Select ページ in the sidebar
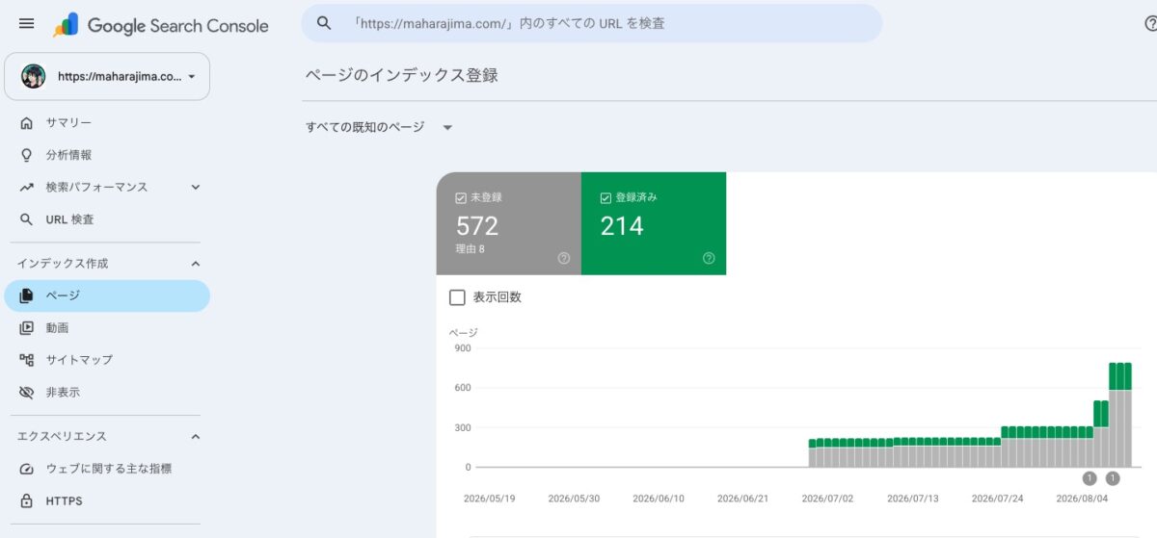 (107, 295)
